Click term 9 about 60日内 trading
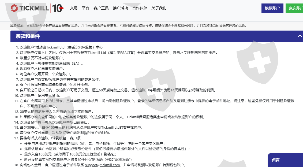 coord(118,90)
